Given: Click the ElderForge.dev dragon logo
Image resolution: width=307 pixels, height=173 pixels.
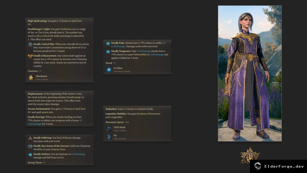Looking at the screenshot, I should pyautogui.click(x=257, y=166).
